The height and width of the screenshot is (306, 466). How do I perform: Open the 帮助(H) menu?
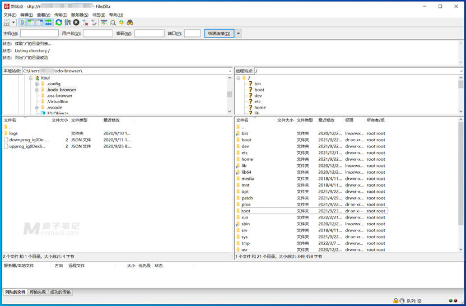coord(116,15)
